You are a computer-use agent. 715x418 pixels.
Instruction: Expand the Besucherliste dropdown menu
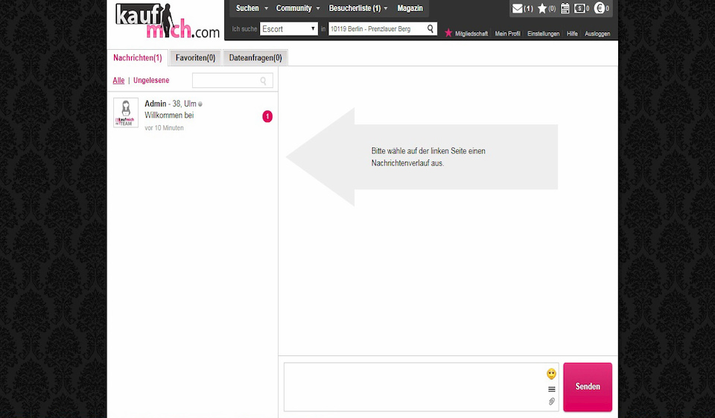coord(358,8)
